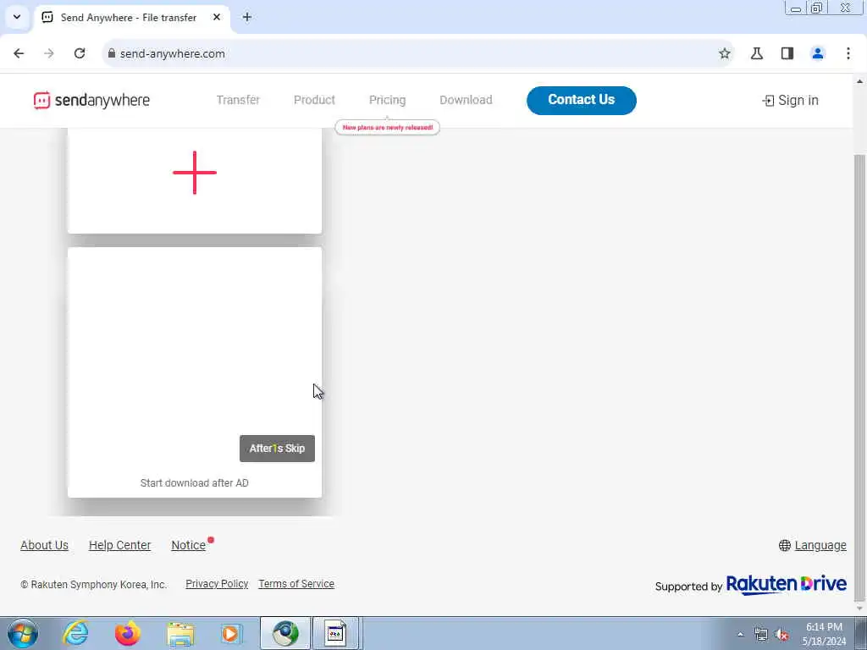Click the muted volume tray icon
This screenshot has width=867, height=650.
[781, 635]
